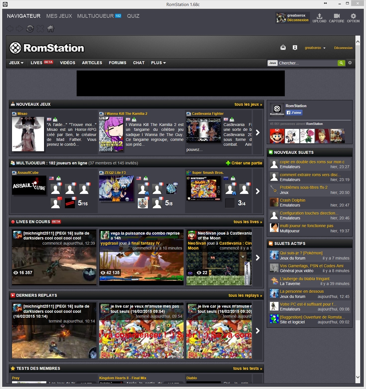Open the Option settings gear
366x389 pixels.
353,18
